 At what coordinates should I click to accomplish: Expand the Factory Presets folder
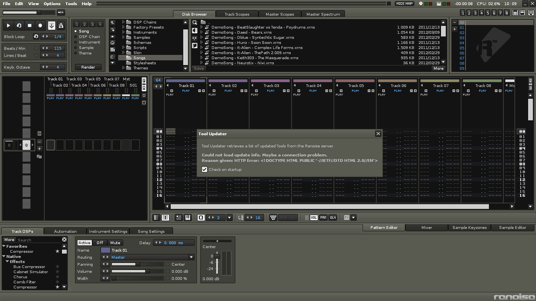click(x=123, y=27)
